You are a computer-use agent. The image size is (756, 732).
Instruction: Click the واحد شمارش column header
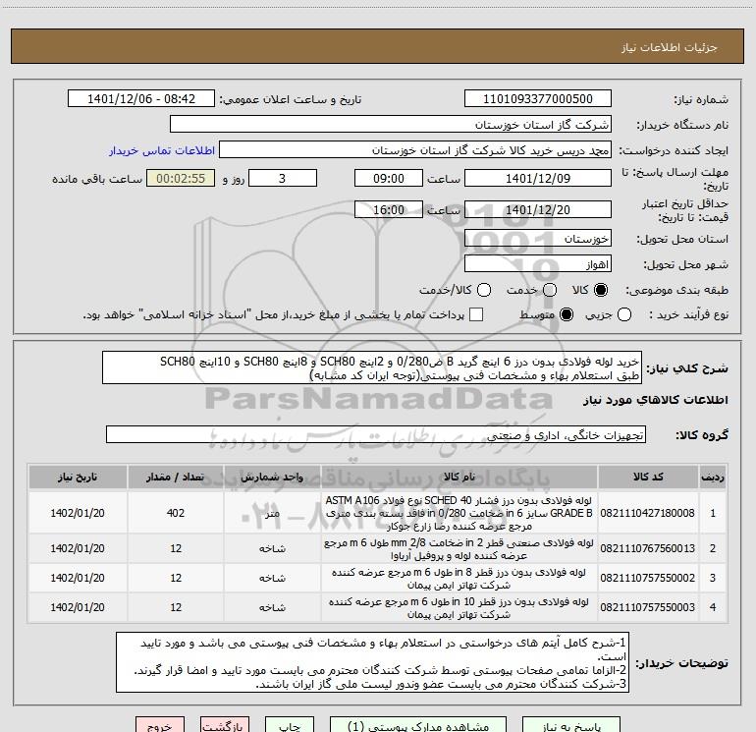point(272,478)
